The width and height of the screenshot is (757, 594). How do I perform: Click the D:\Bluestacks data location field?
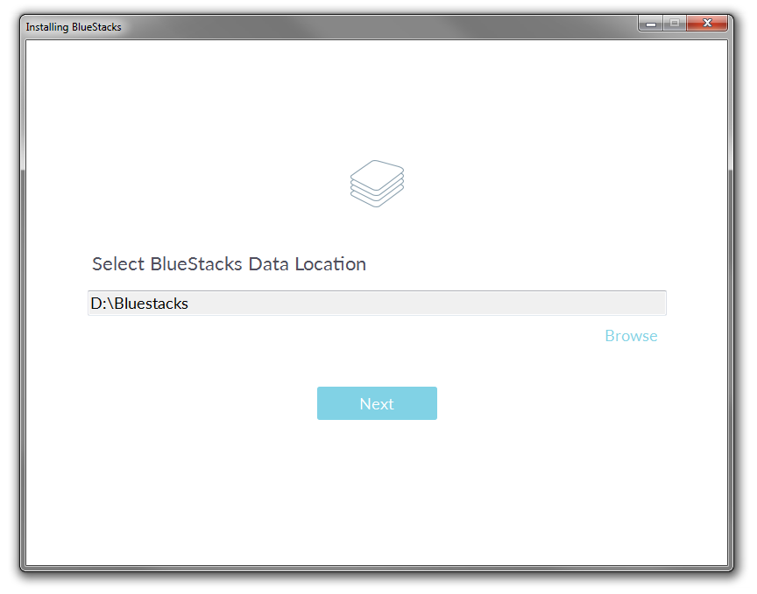pyautogui.click(x=377, y=304)
